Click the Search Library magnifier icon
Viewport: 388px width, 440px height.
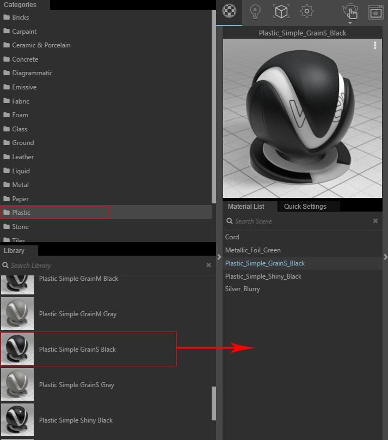point(5,265)
